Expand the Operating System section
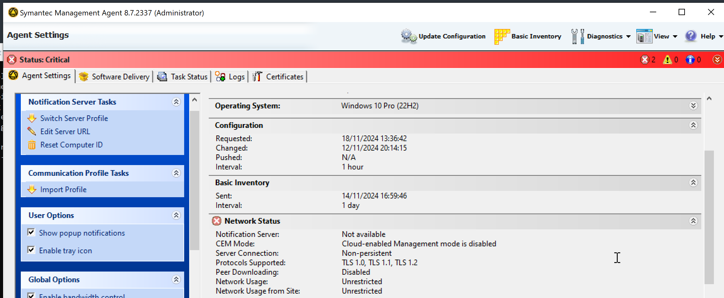 [693, 106]
